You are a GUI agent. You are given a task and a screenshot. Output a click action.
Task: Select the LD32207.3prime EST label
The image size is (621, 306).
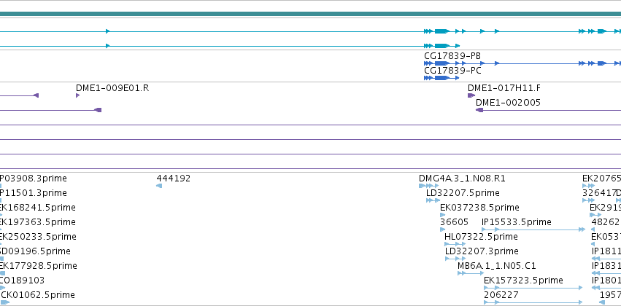point(482,251)
